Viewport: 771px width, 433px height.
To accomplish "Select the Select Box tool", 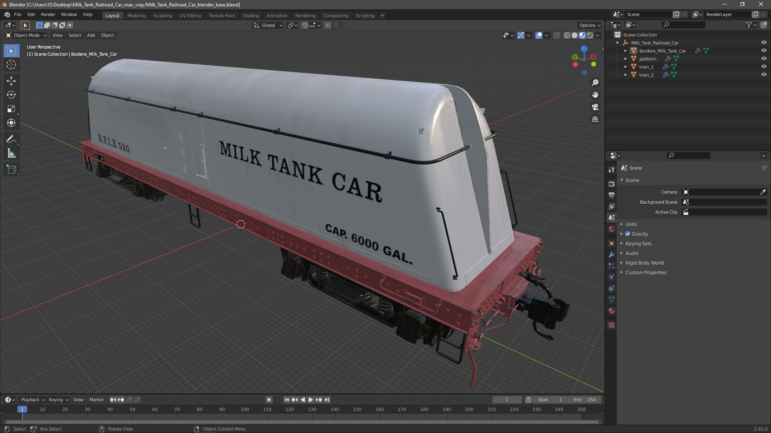I will [11, 51].
